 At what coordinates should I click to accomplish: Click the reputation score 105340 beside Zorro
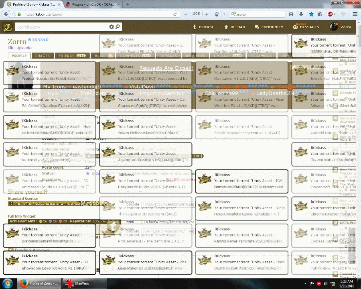38,40
